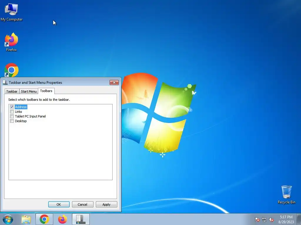This screenshot has height=225, width=301.
Task: Enable the Tablet PC Input Panel checkbox
Action: pyautogui.click(x=12, y=116)
